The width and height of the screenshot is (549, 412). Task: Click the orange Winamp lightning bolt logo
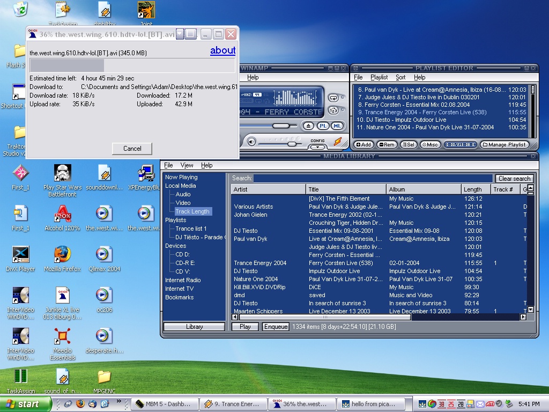coord(338,142)
